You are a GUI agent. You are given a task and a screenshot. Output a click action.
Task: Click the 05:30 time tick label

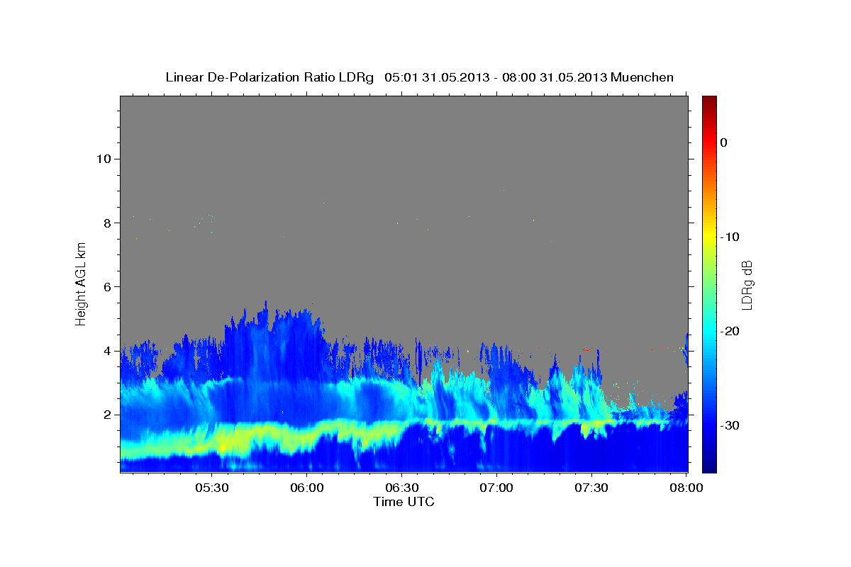(x=211, y=488)
